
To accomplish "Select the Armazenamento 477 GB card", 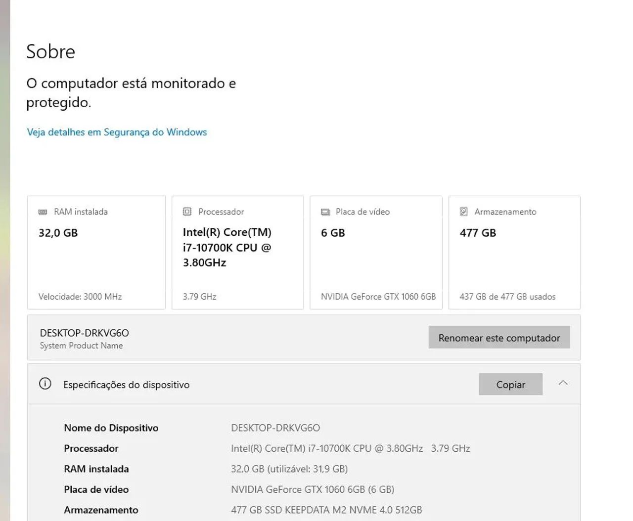I will click(514, 253).
